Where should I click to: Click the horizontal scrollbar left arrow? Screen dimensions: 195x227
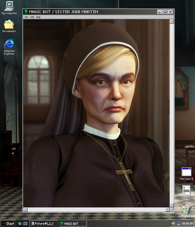point(25,209)
